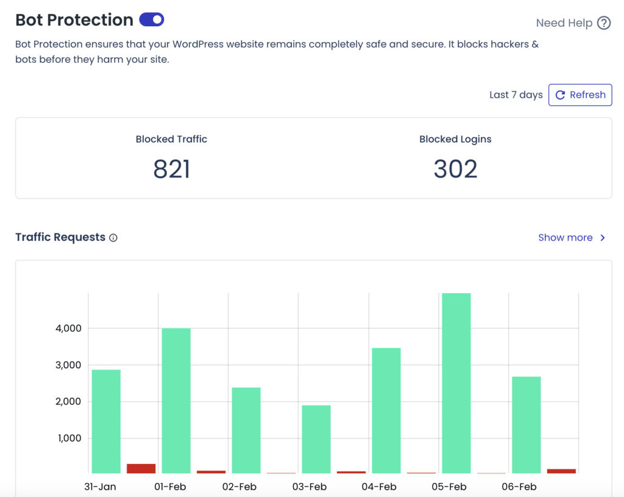Click the tallest green bar for 05-Feb
The height and width of the screenshot is (497, 624).
(x=456, y=383)
